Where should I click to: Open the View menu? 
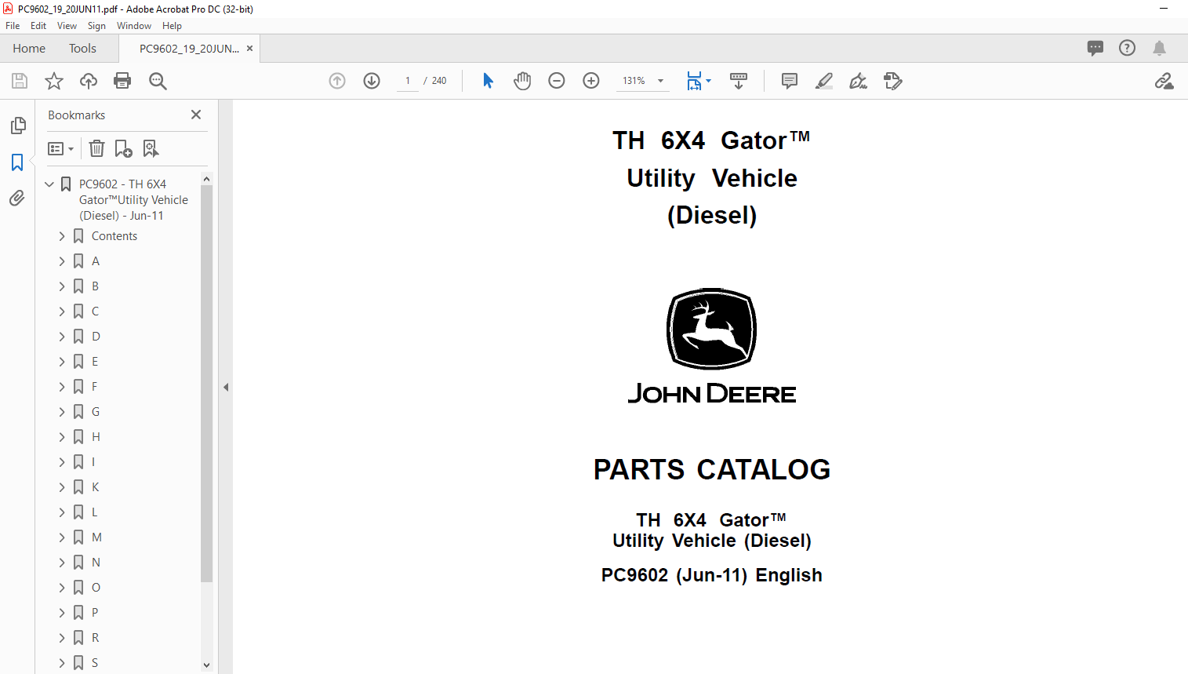[x=67, y=26]
